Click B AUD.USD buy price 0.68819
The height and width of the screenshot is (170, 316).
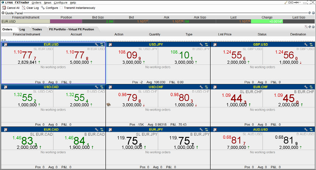(286, 140)
